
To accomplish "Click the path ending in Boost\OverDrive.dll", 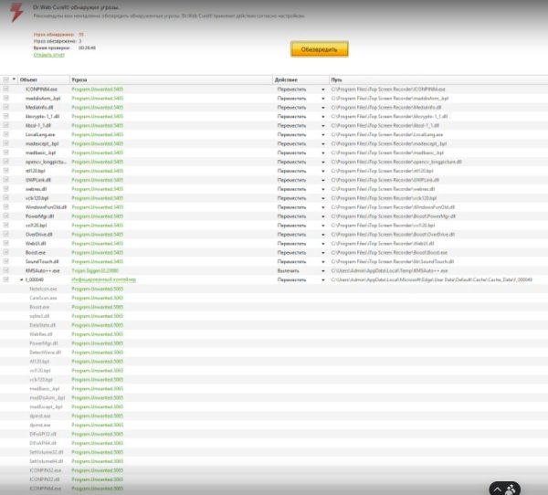I will coord(393,234).
